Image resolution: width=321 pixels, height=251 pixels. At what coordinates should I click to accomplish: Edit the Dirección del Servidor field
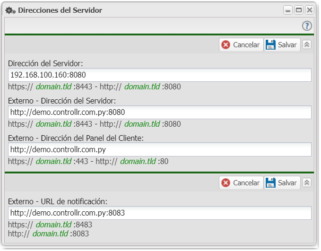tap(160, 75)
